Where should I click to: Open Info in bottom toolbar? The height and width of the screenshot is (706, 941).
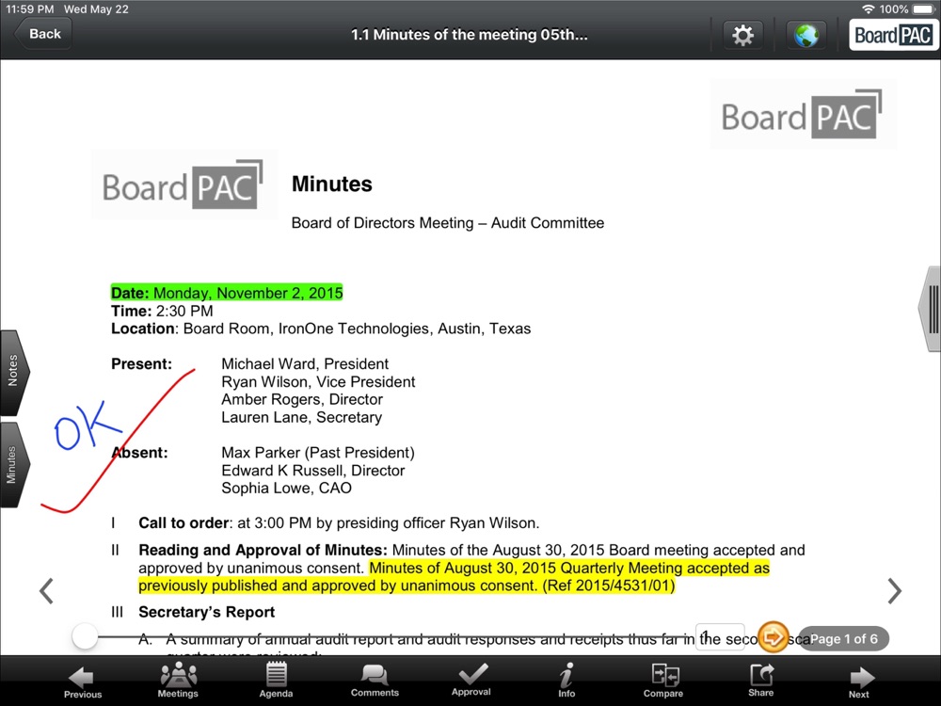tap(566, 681)
